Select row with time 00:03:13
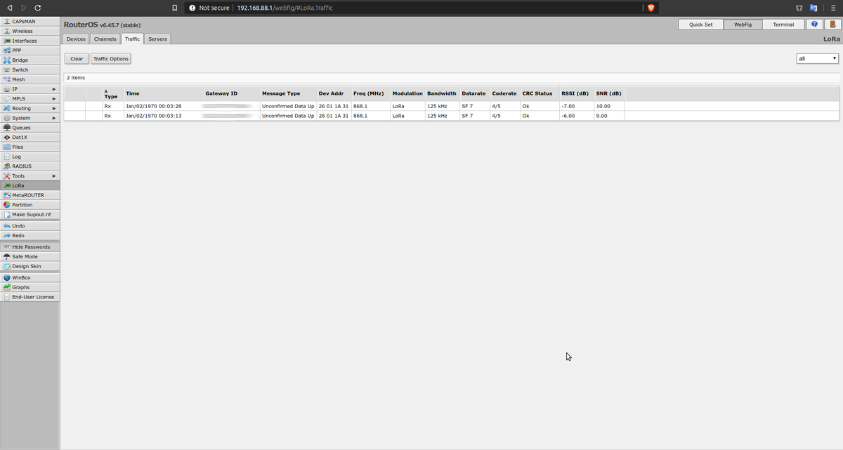Image resolution: width=843 pixels, height=450 pixels. point(452,115)
